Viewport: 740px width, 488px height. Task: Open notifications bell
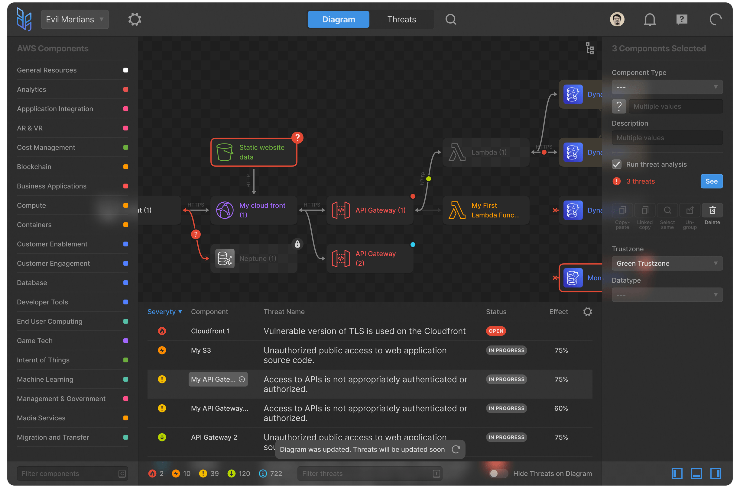pos(650,19)
